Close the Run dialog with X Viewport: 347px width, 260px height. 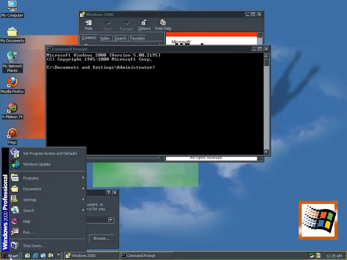[x=115, y=192]
